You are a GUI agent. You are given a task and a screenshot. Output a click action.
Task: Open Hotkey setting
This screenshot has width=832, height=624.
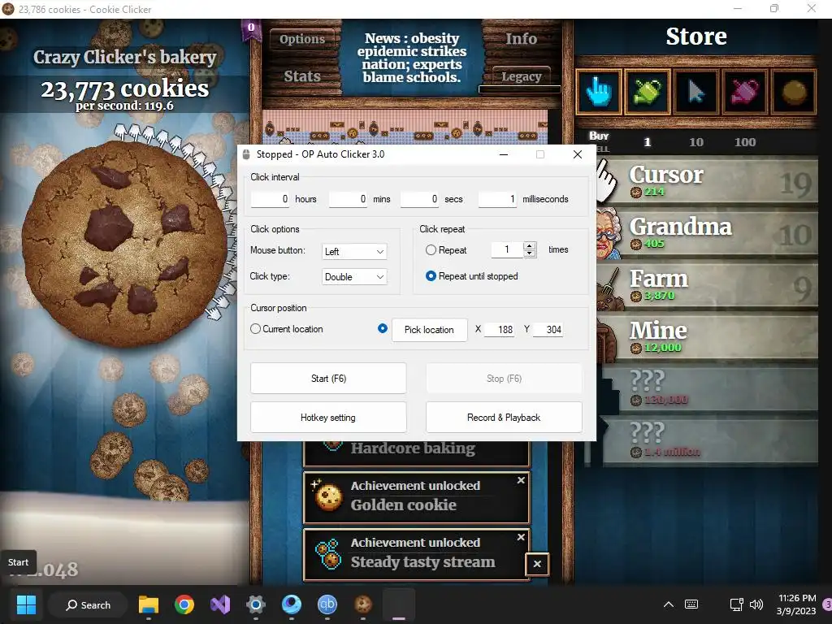point(328,418)
